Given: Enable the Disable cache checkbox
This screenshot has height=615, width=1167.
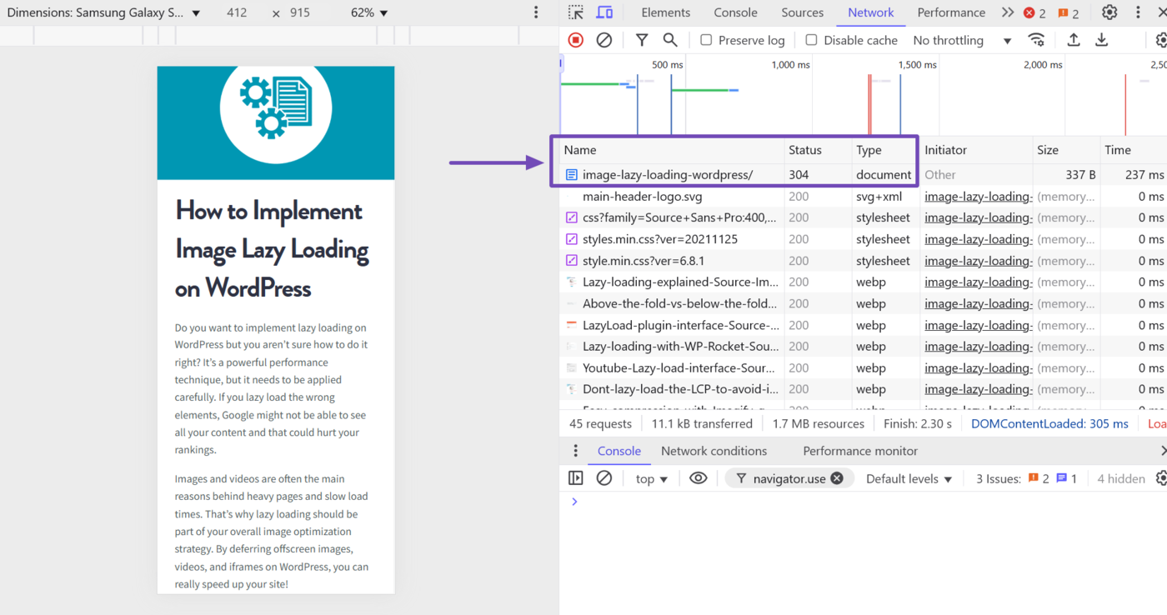Looking at the screenshot, I should click(811, 40).
